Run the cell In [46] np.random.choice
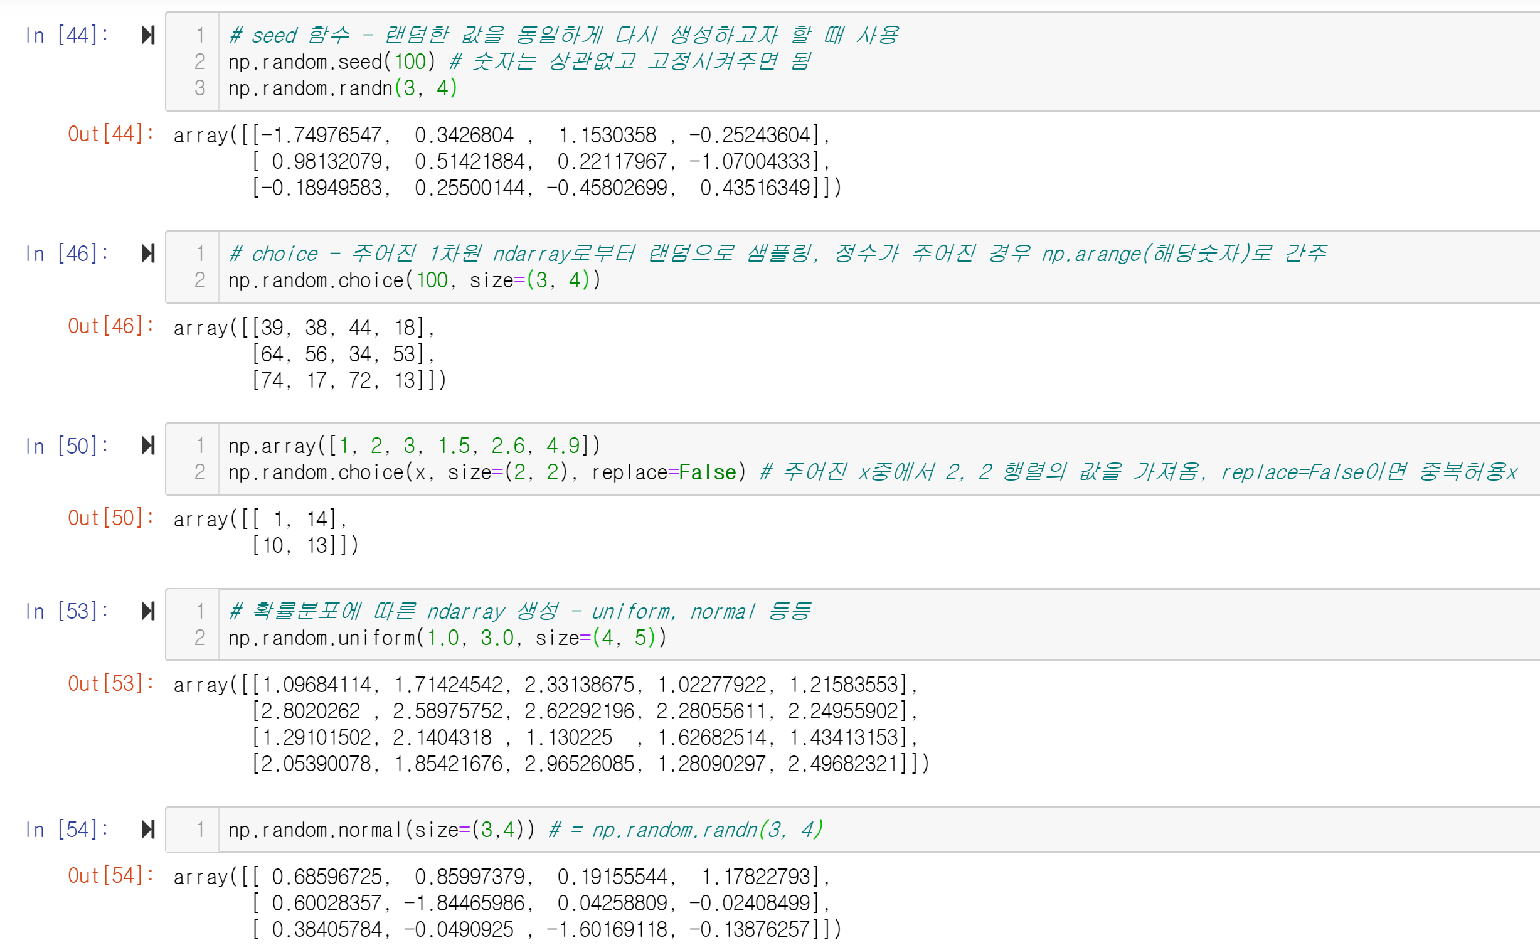 tap(148, 254)
